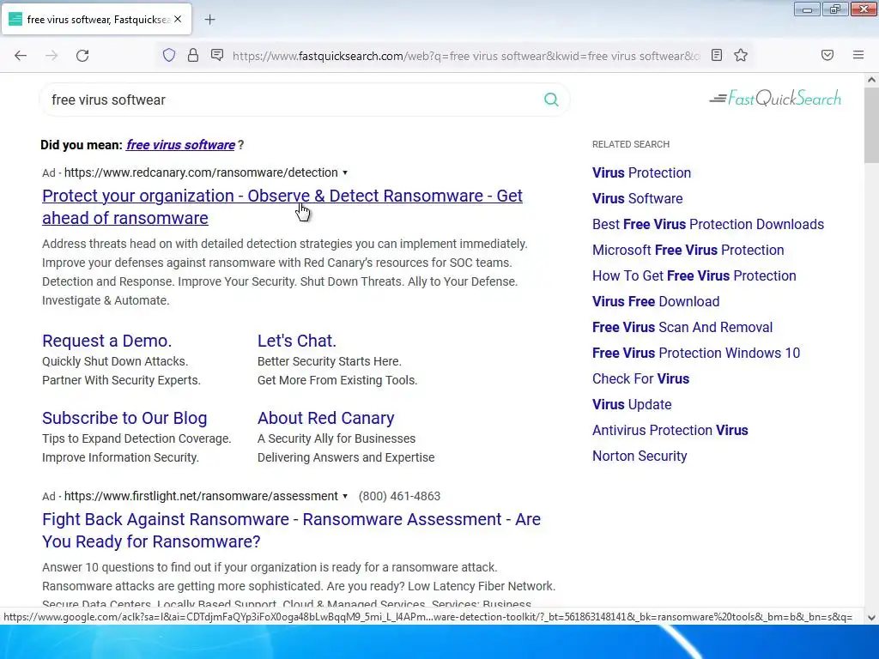Open a new browser tab
Viewport: 879px width, 659px height.
(x=209, y=20)
